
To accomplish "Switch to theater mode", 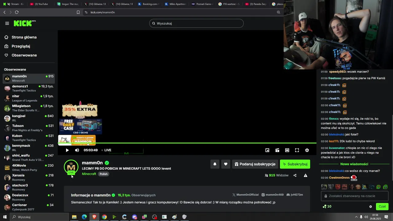I will (x=287, y=150).
